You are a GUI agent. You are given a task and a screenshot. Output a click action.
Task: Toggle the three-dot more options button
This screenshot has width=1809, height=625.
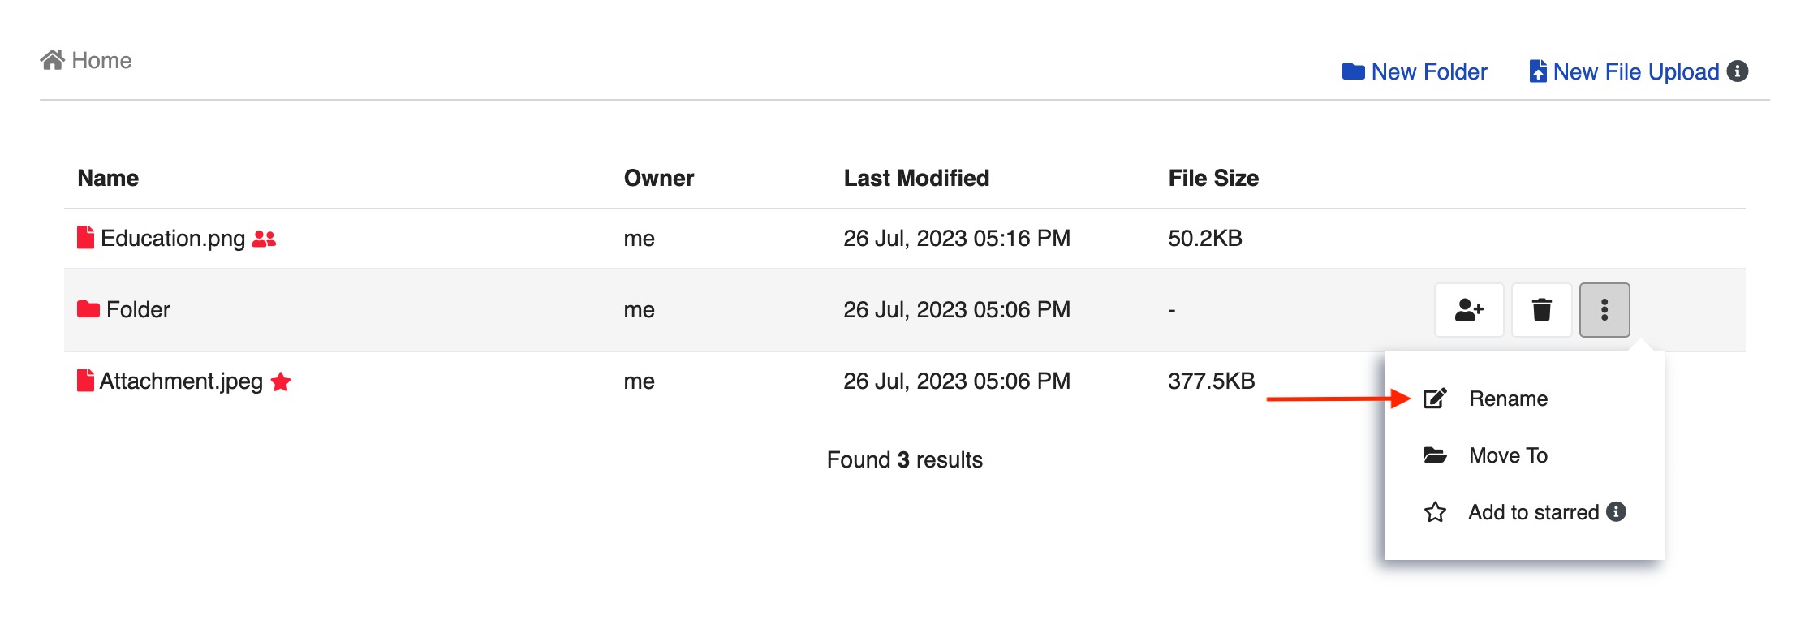[1604, 310]
